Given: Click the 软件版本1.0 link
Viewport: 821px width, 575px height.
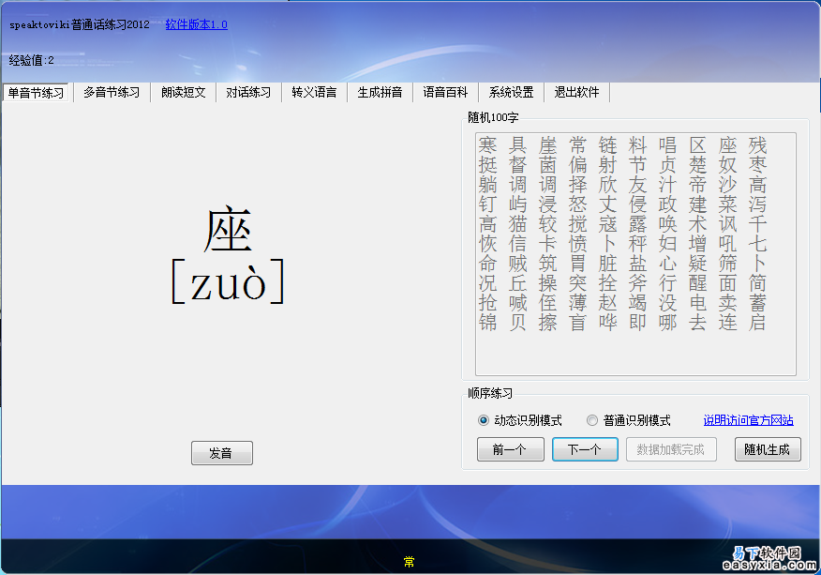Looking at the screenshot, I should click(x=196, y=24).
